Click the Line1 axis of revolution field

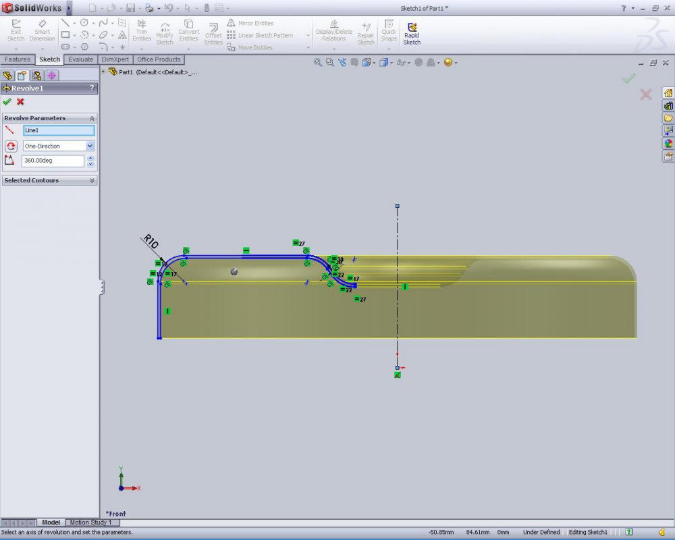click(59, 130)
